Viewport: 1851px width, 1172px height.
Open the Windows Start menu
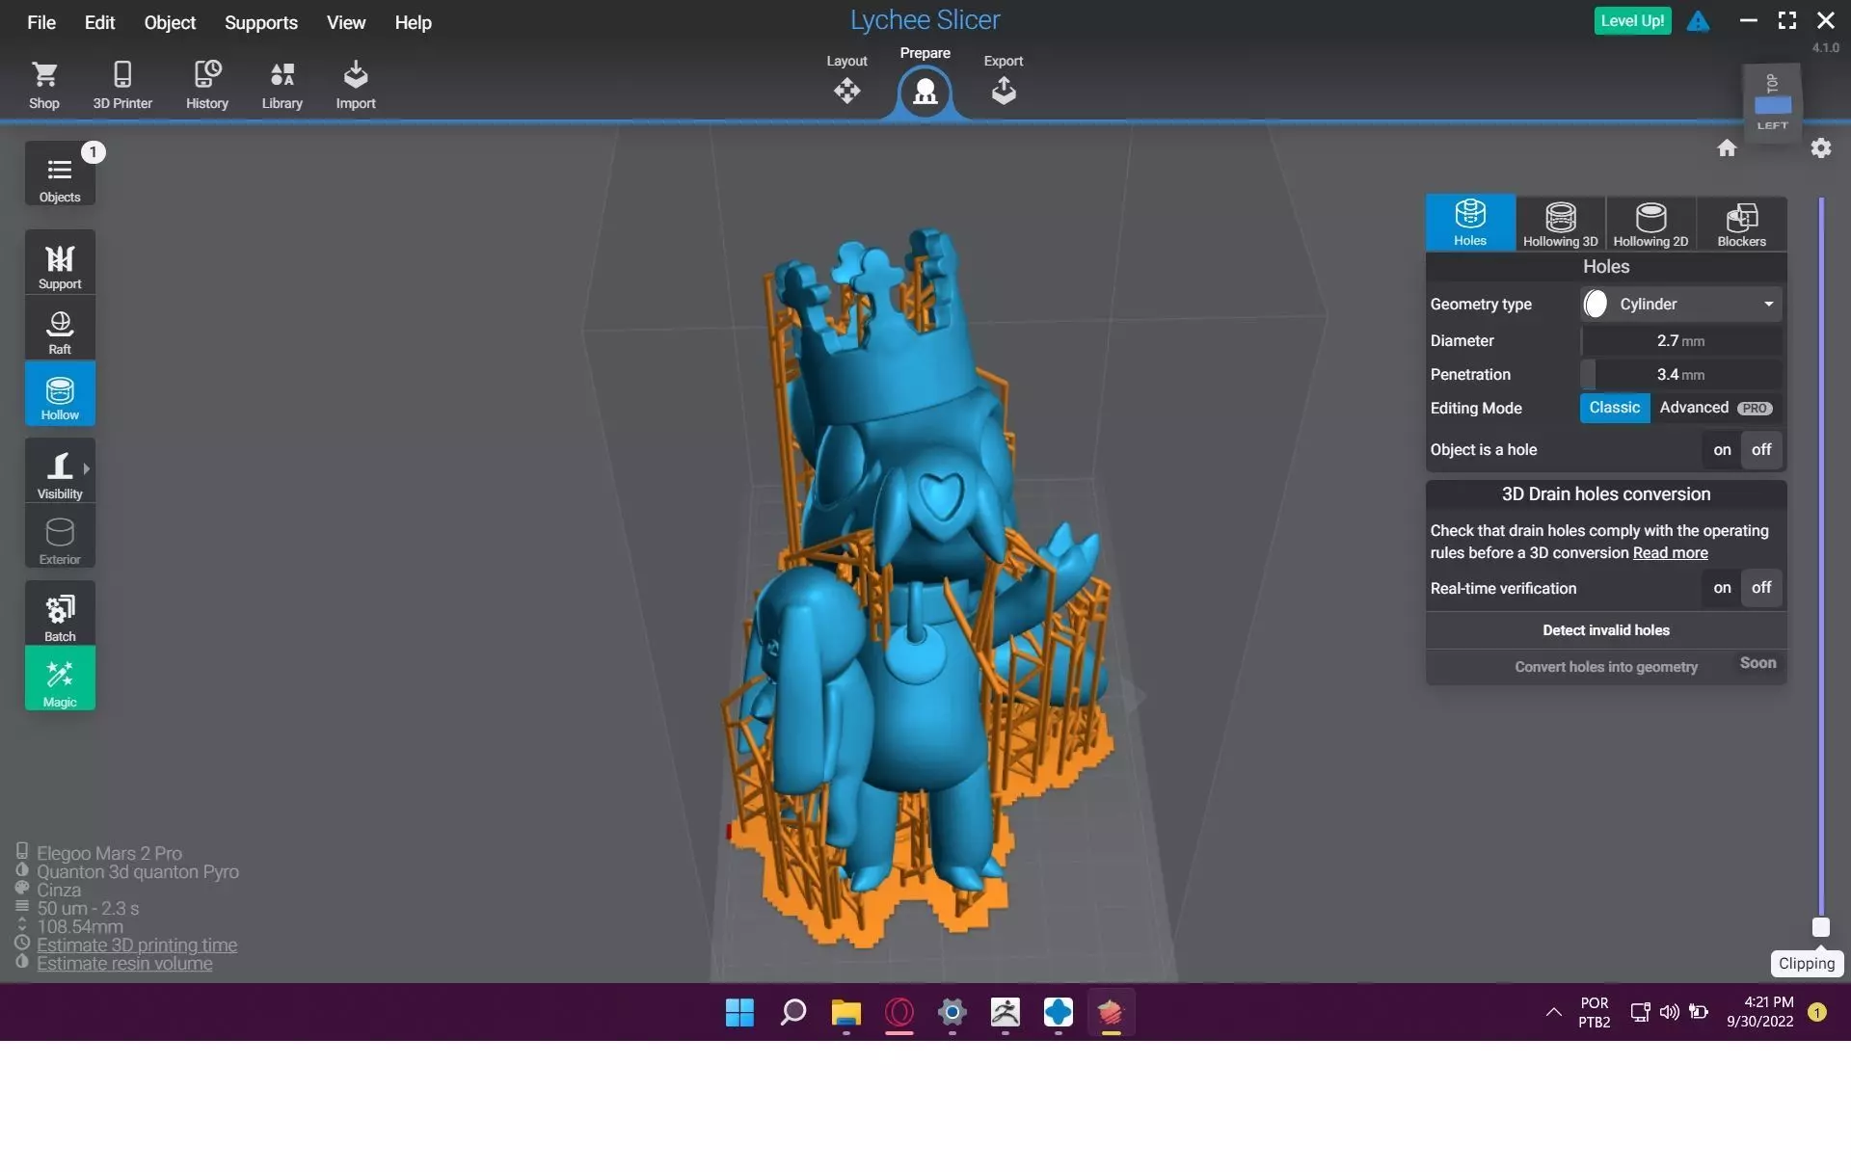[x=739, y=1012]
